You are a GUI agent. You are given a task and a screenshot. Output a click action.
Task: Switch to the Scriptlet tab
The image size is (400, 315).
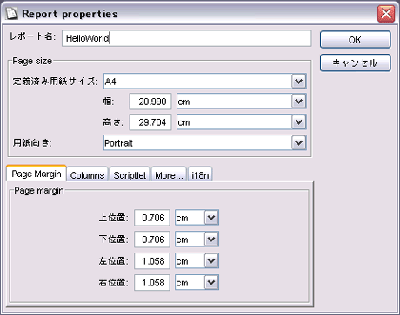[x=130, y=175]
